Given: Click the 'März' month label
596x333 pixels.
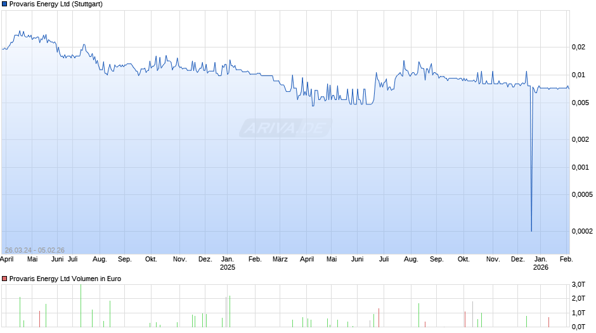Looking at the screenshot, I should pos(280,259).
